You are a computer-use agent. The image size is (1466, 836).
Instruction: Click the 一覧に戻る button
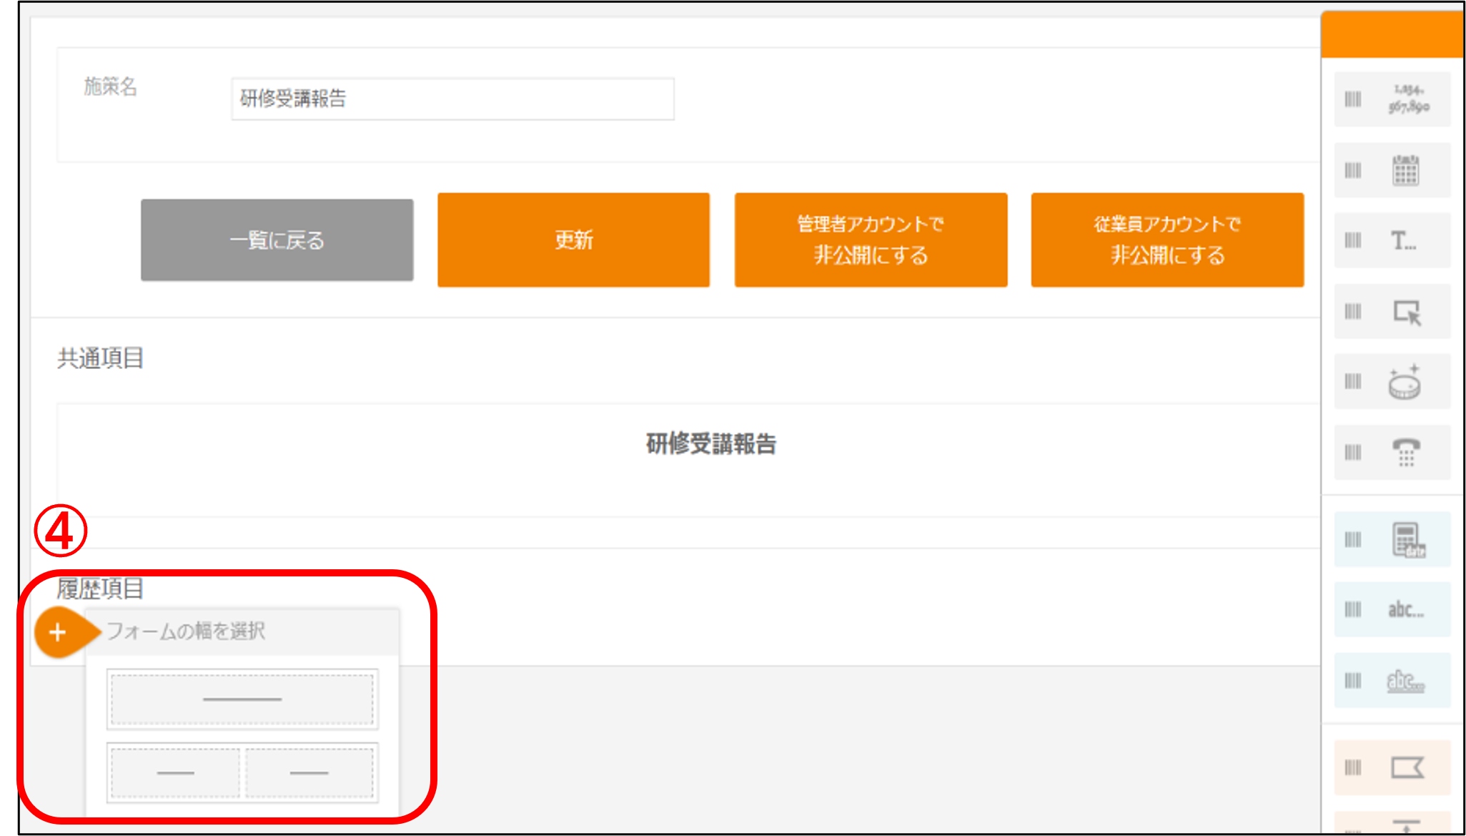pos(277,240)
